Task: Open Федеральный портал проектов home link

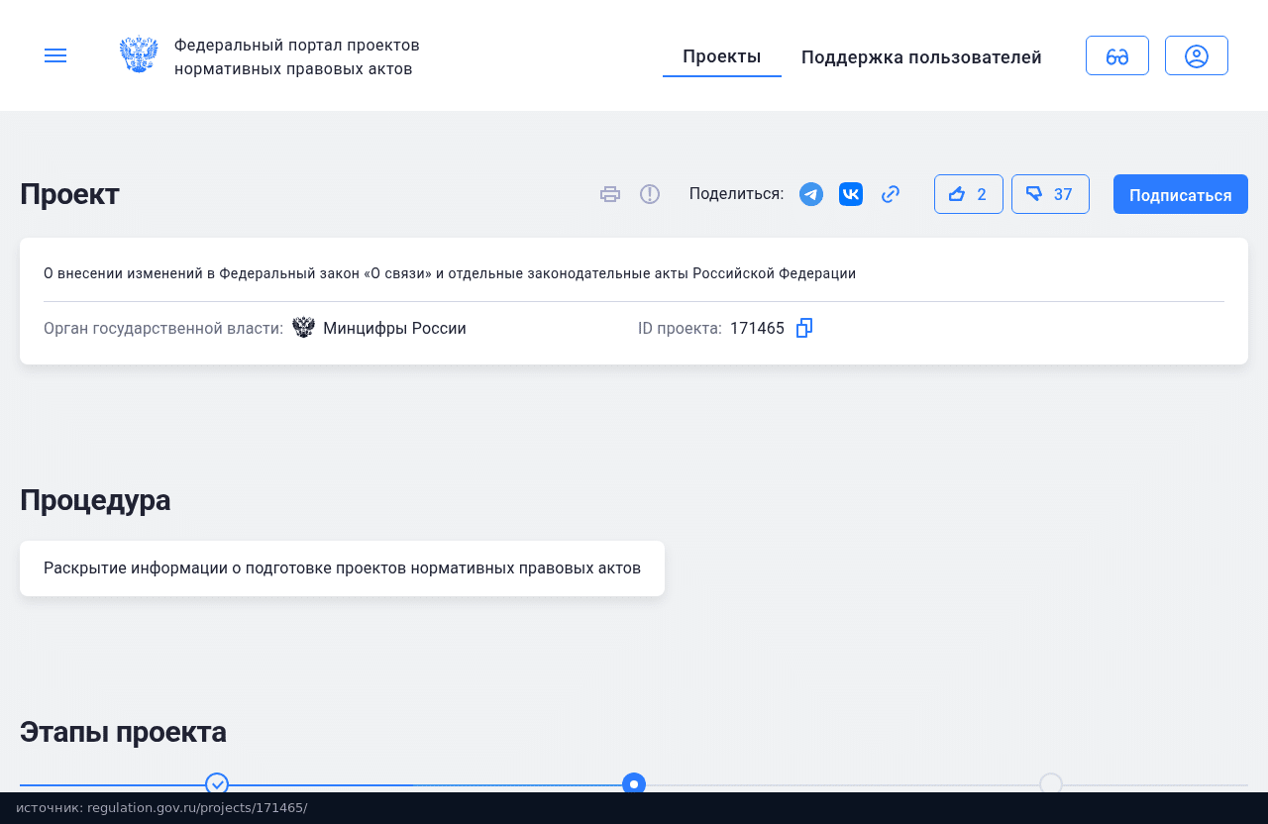Action: click(297, 56)
